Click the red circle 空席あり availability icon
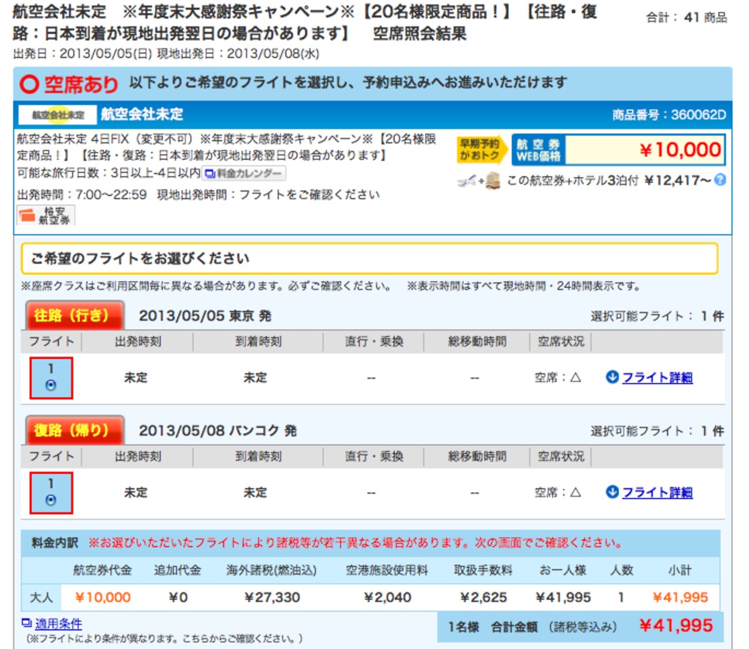 [29, 84]
